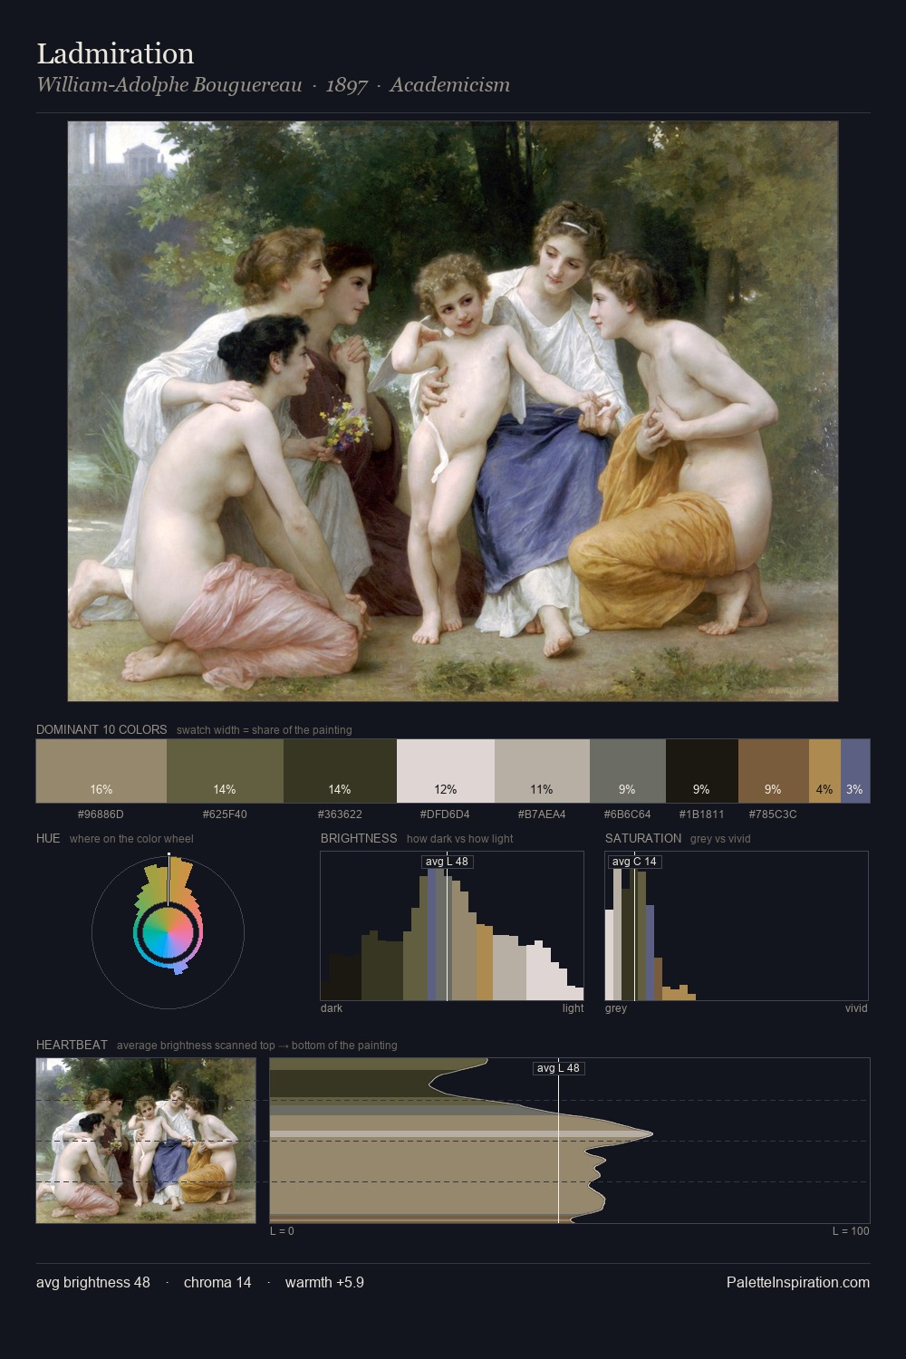Click the dark olive swatch #363622
Viewport: 906px width, 1359px height.
(x=340, y=771)
